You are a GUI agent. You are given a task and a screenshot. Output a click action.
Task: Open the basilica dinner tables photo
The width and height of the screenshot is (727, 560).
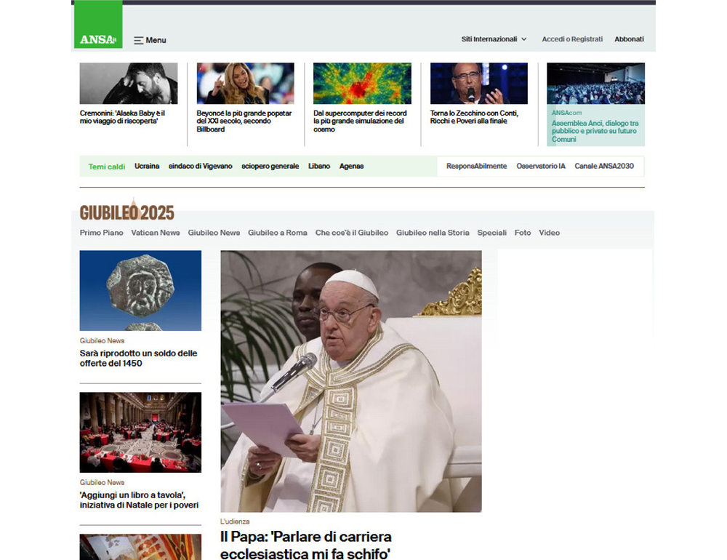point(140,433)
